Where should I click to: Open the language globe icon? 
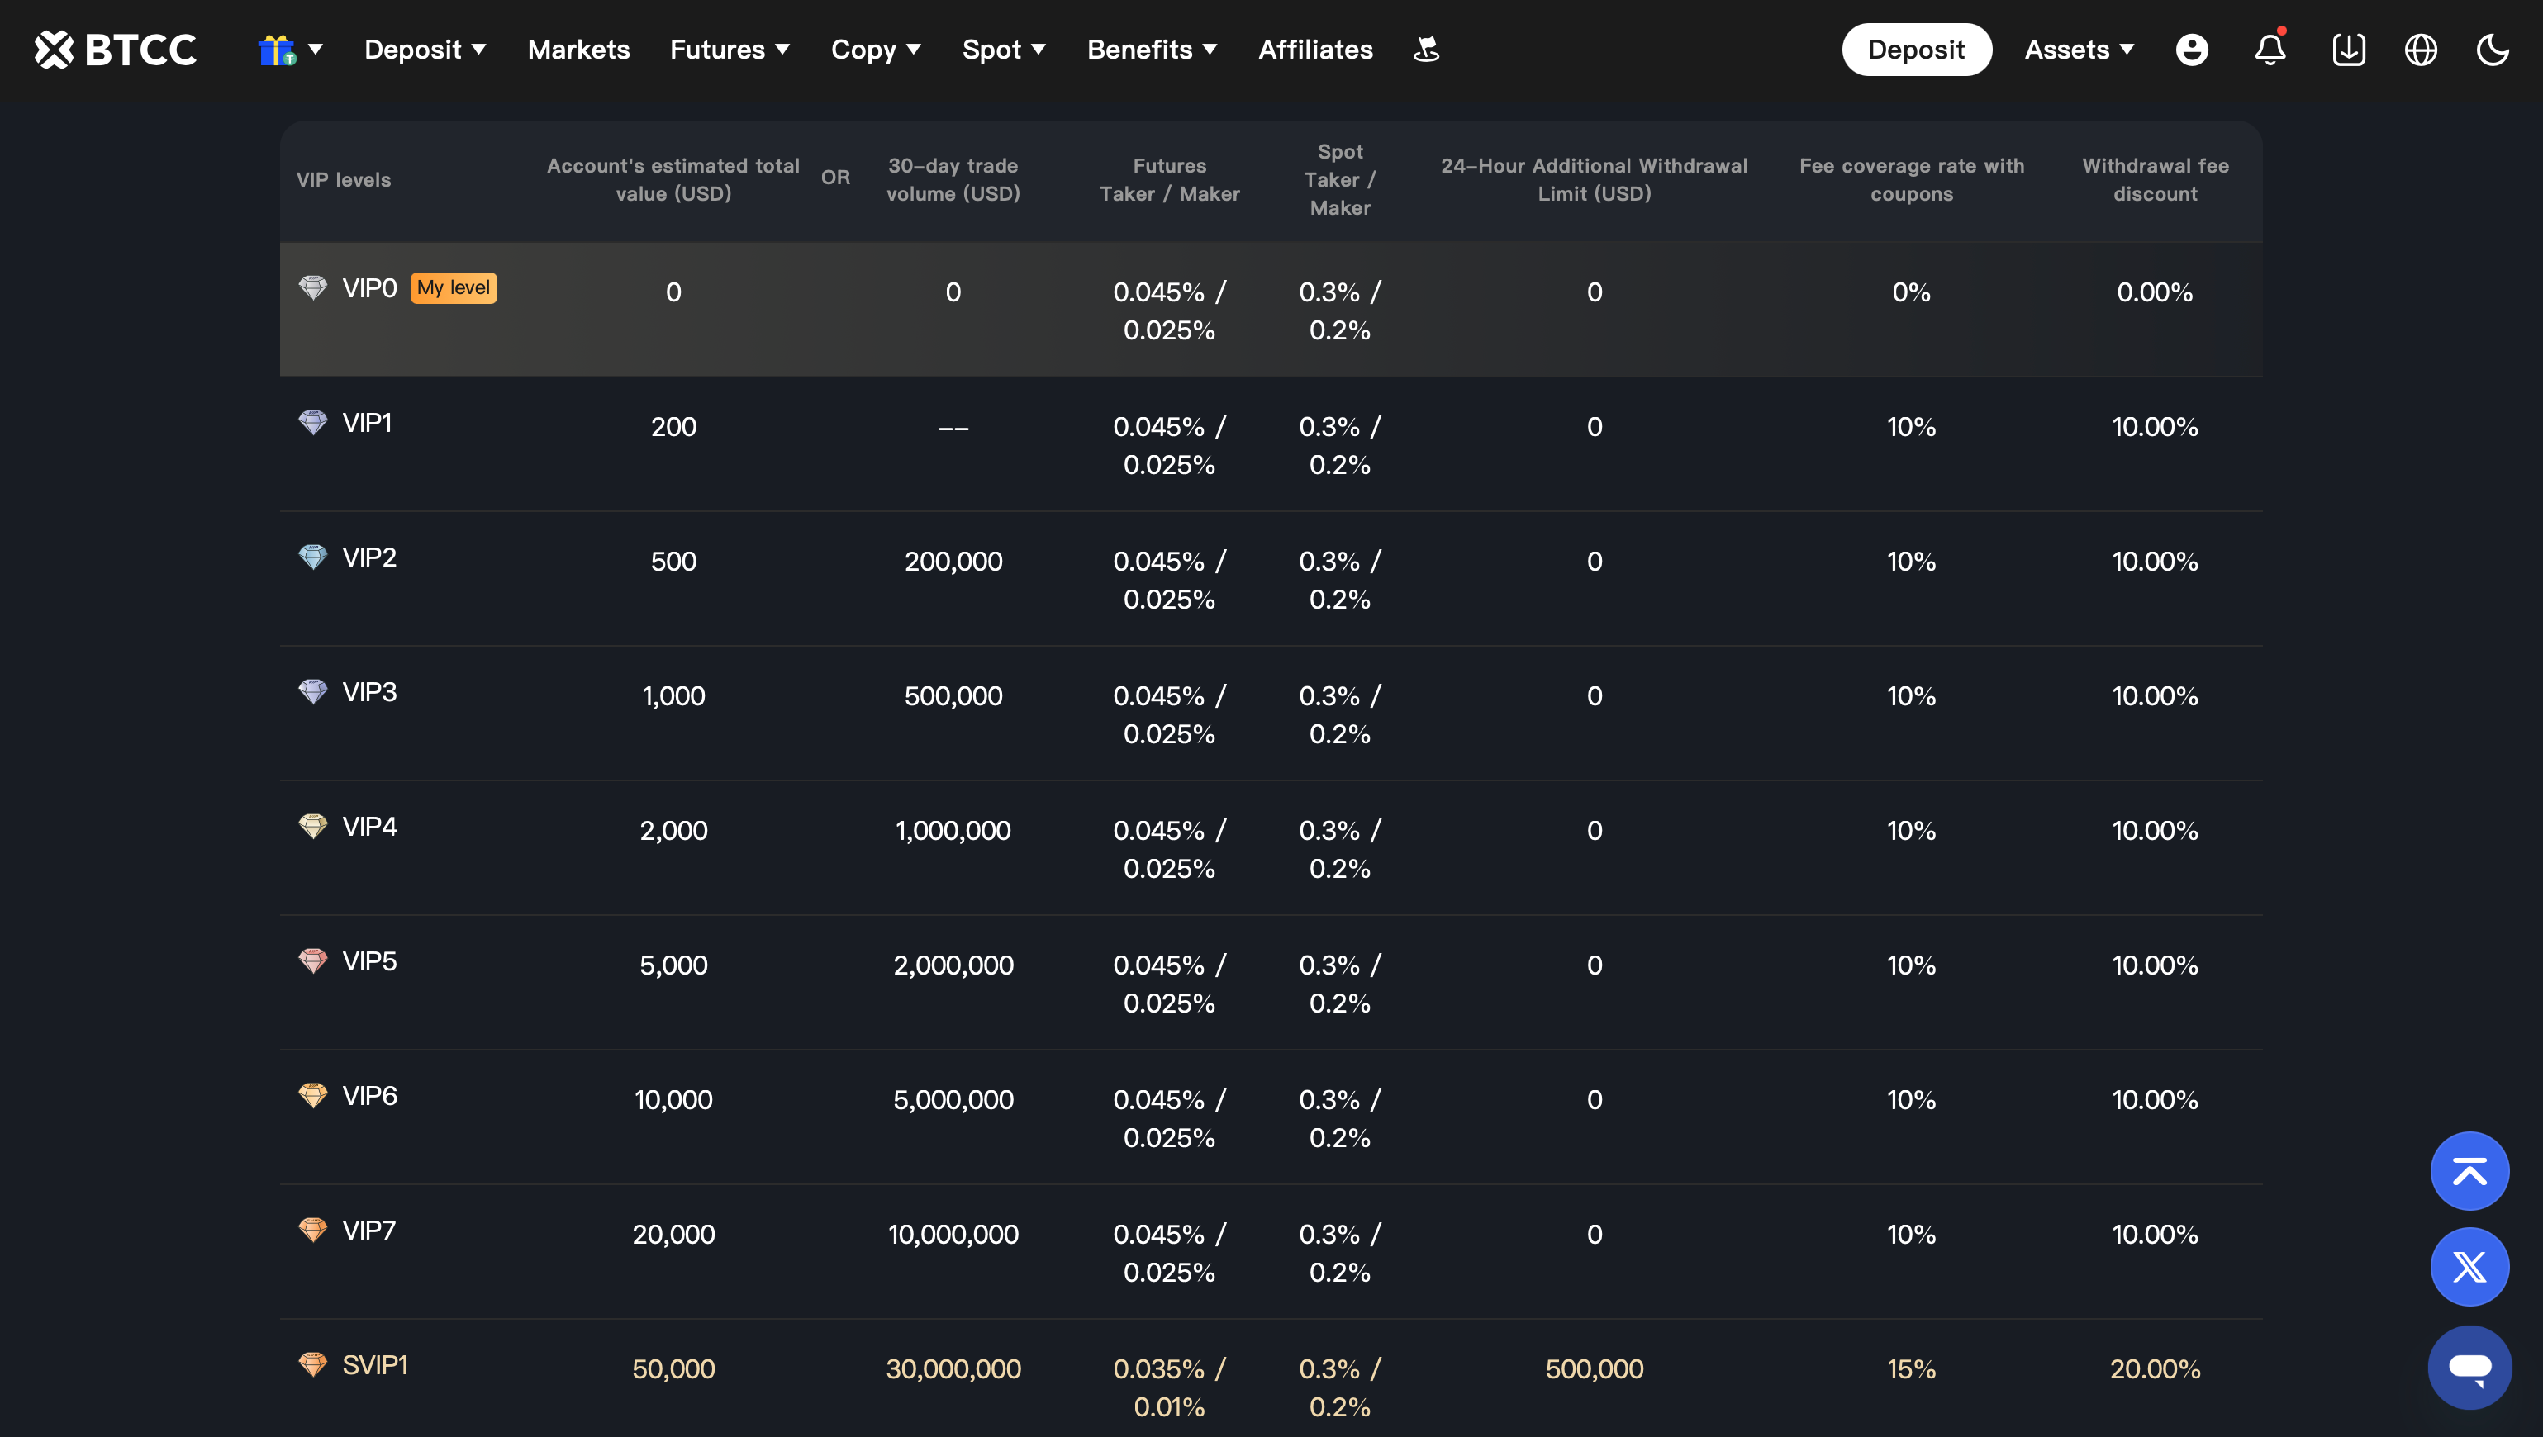point(2421,50)
